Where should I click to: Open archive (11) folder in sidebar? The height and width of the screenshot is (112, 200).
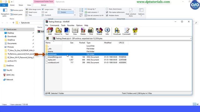[12, 61]
